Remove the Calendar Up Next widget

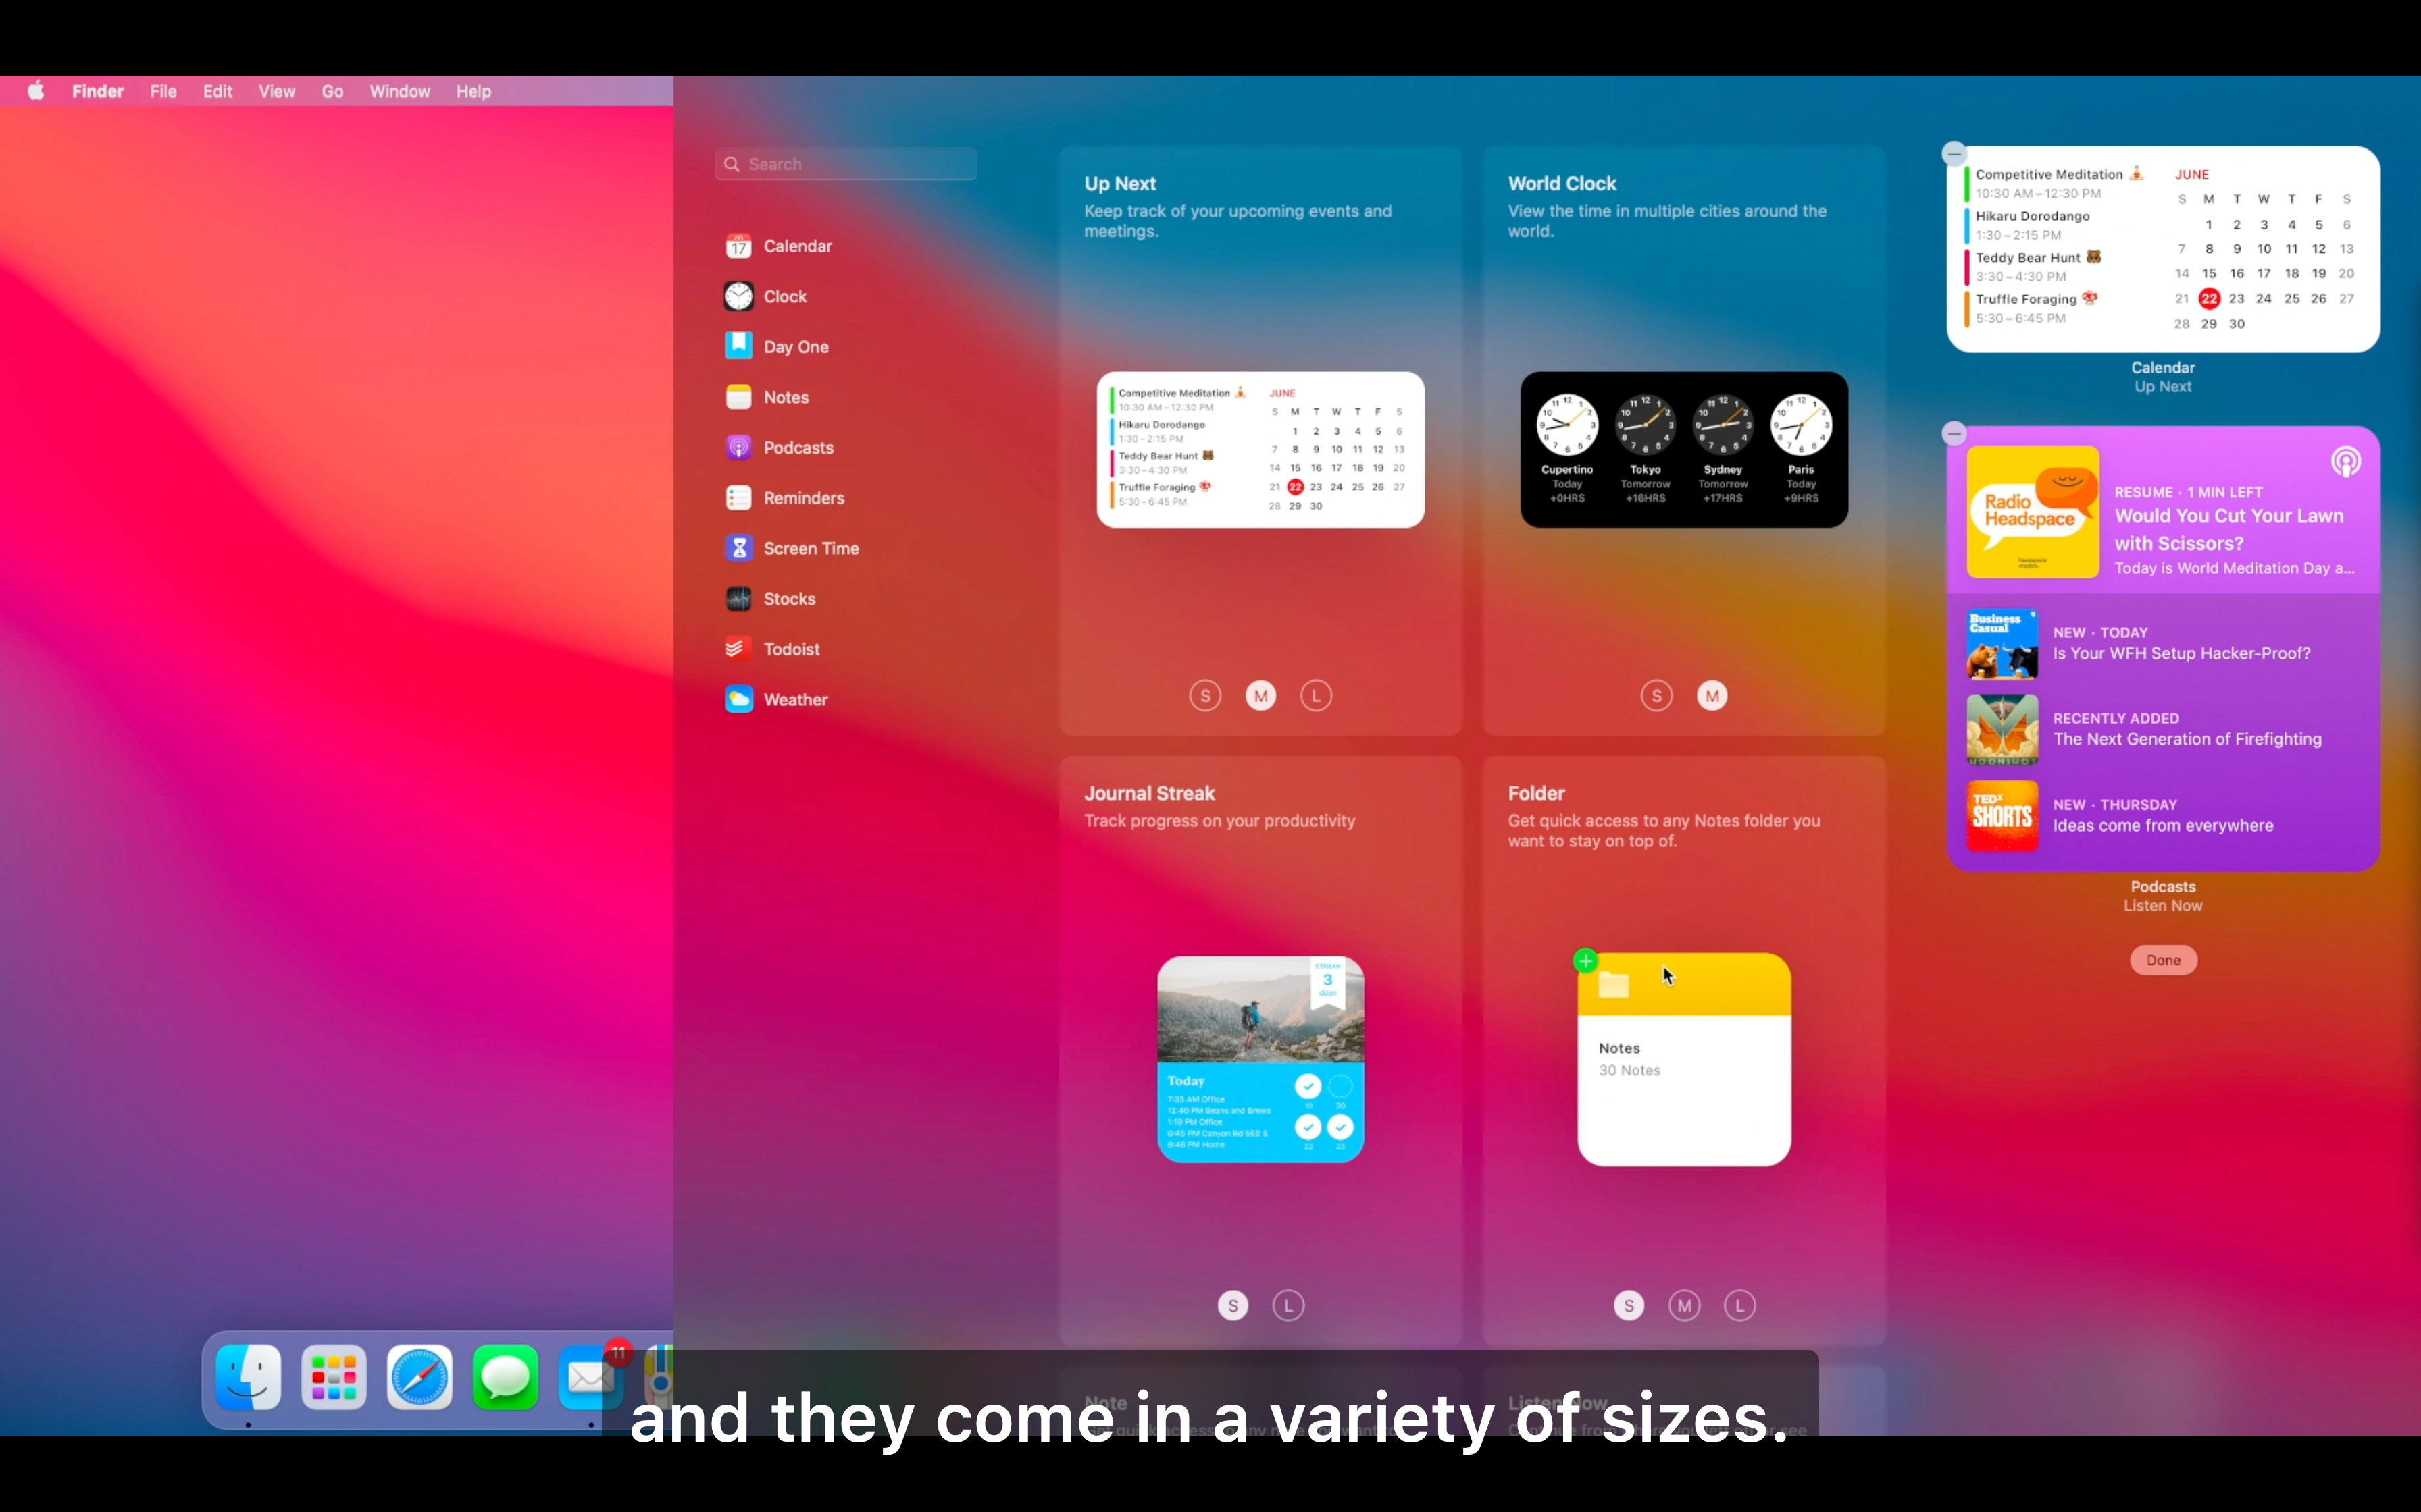coord(1954,154)
